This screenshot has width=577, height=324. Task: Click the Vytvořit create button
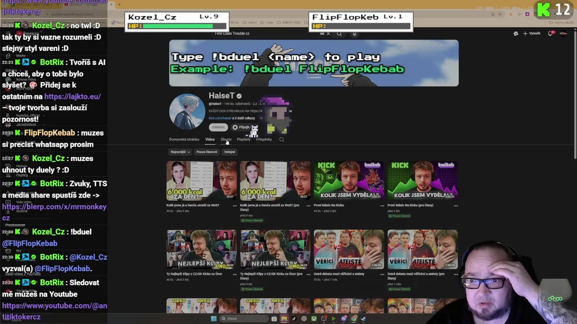click(x=532, y=33)
